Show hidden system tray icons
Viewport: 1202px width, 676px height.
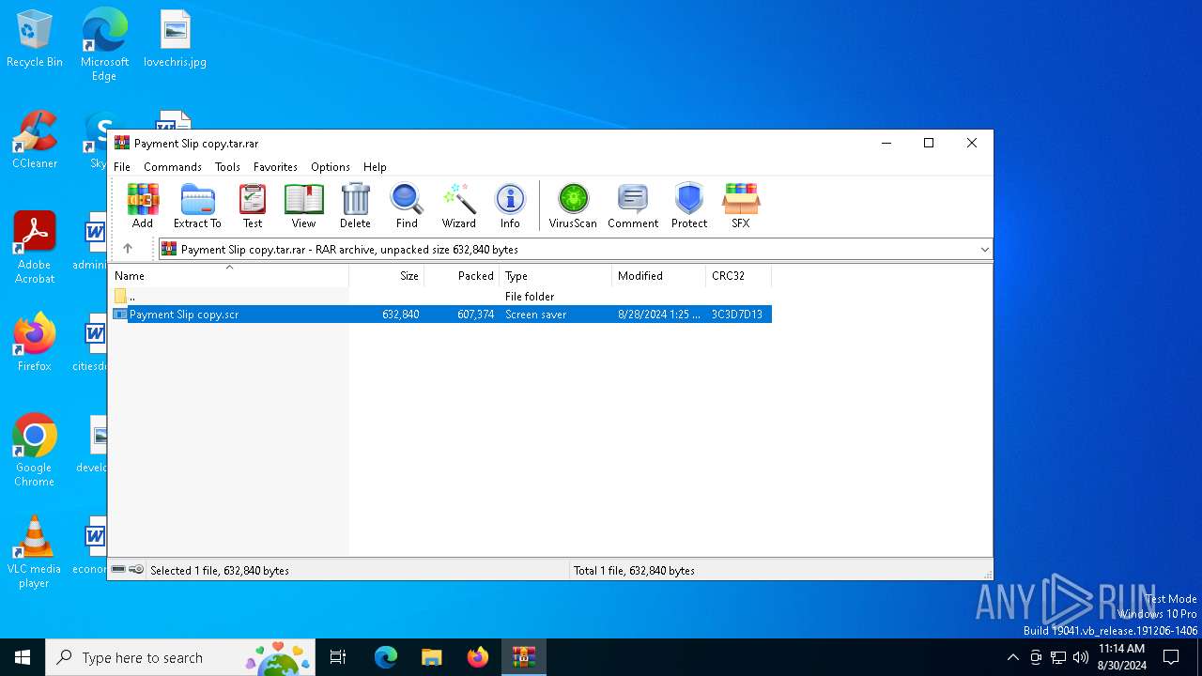pyautogui.click(x=1012, y=657)
